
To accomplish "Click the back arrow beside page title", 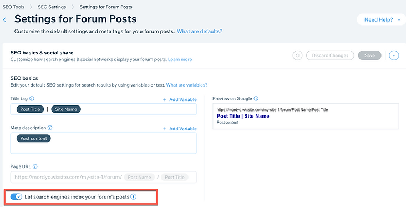I will click(4, 19).
